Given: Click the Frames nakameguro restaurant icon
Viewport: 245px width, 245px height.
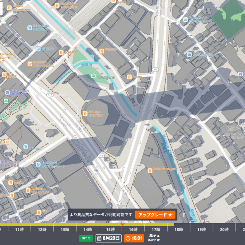Looking at the screenshot, I should click(9, 8).
